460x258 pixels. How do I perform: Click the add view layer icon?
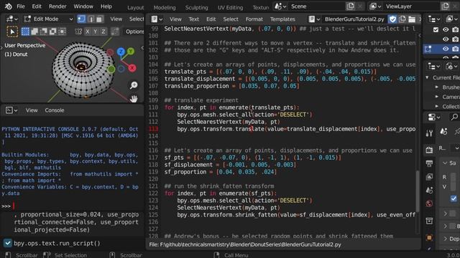click(445, 6)
